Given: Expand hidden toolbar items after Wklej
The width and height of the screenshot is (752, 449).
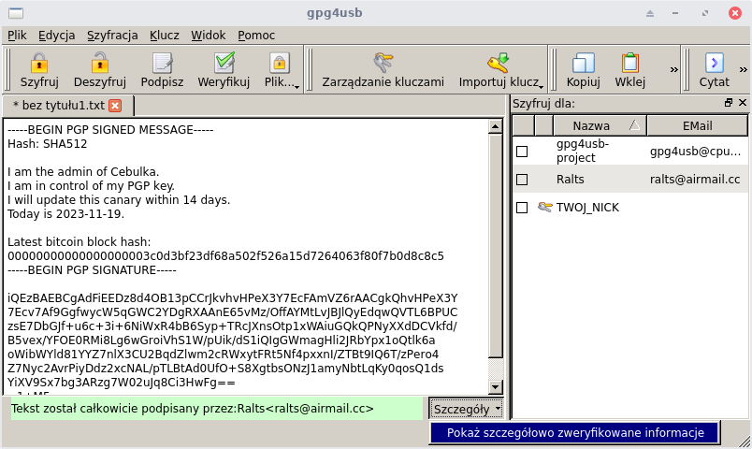Looking at the screenshot, I should 673,69.
